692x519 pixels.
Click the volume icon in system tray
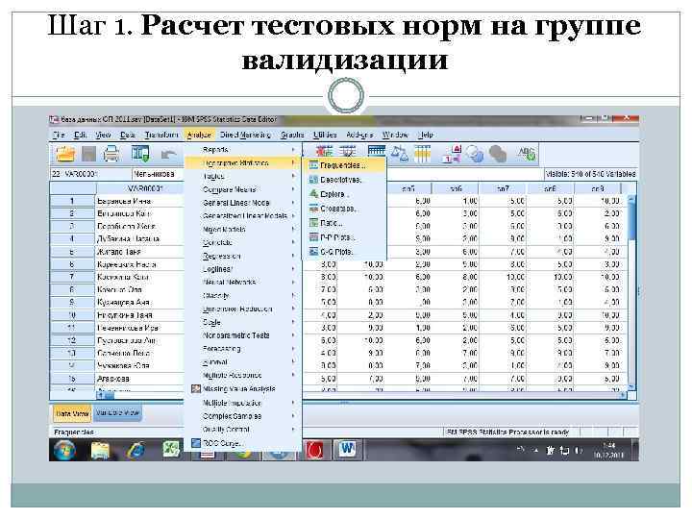[579, 450]
